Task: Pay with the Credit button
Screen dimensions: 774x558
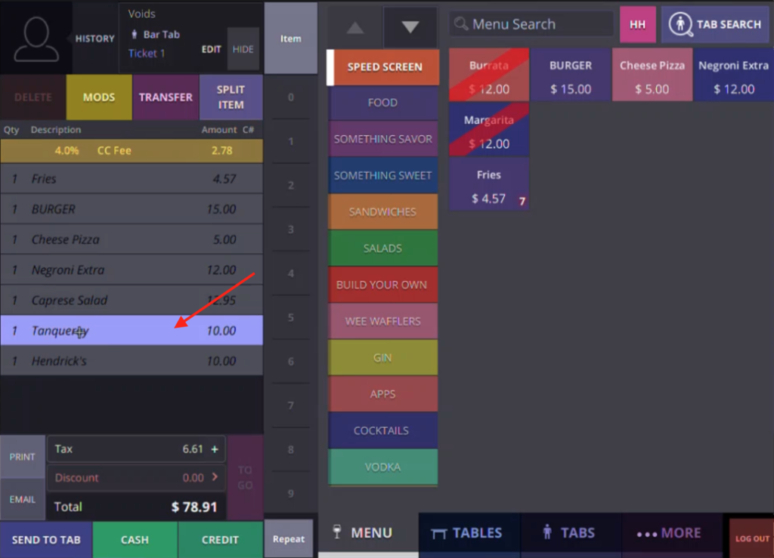Action: tap(220, 539)
